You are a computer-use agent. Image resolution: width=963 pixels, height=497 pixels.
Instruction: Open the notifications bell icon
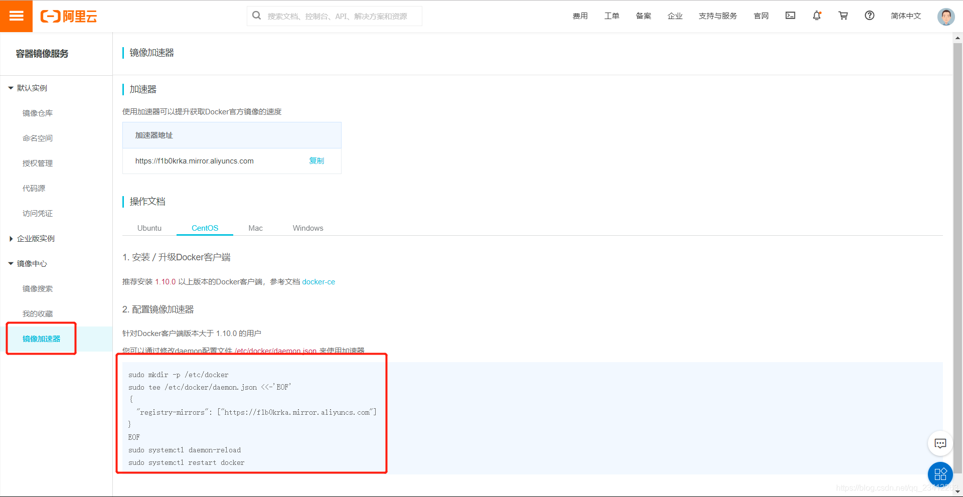[817, 16]
